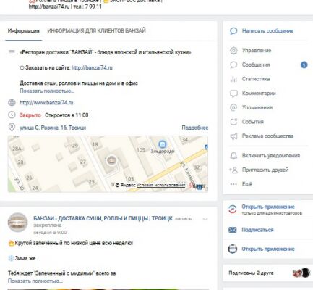Open Комментарии in the community menu
313x290 pixels.
click(x=259, y=94)
